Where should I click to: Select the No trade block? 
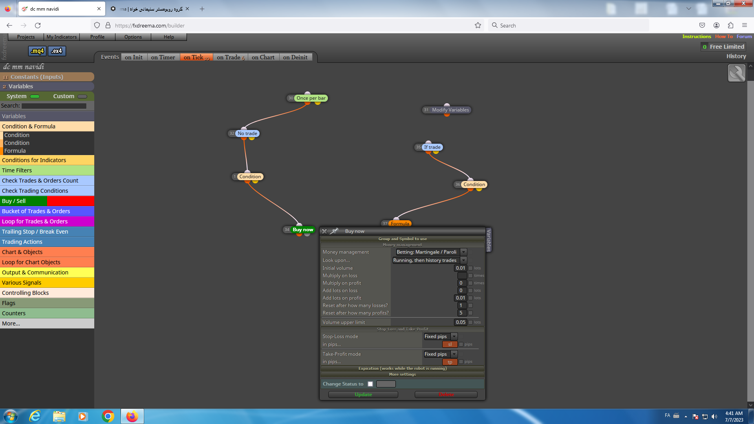pos(247,133)
